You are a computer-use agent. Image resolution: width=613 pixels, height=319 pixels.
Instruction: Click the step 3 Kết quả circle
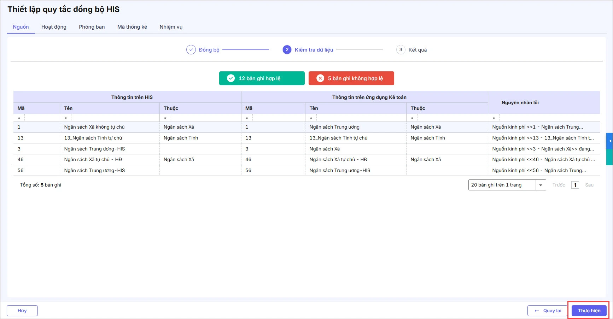pyautogui.click(x=401, y=50)
